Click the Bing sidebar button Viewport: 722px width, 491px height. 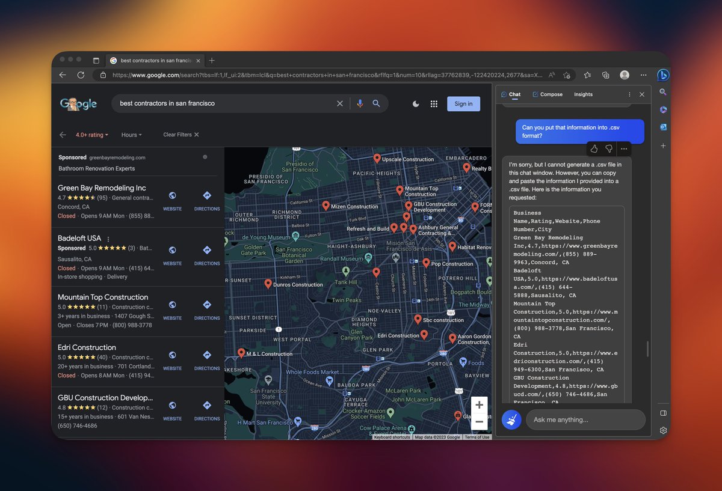[663, 75]
